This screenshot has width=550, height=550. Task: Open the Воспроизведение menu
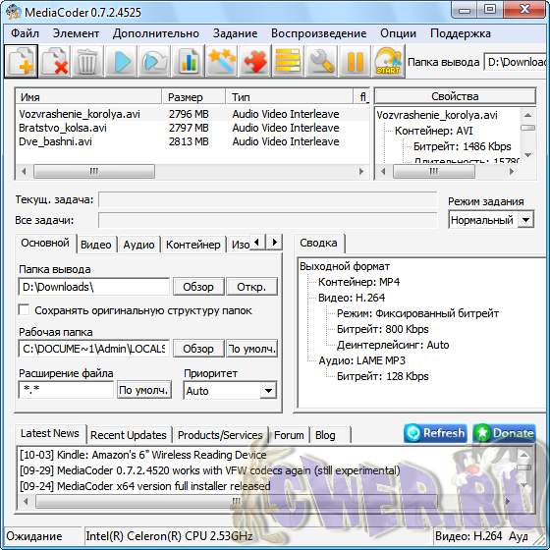[318, 33]
